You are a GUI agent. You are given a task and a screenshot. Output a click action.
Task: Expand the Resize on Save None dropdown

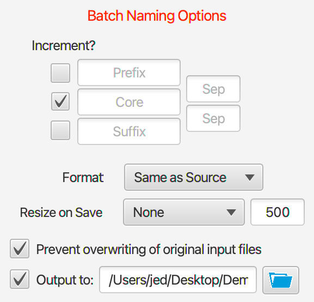click(184, 212)
